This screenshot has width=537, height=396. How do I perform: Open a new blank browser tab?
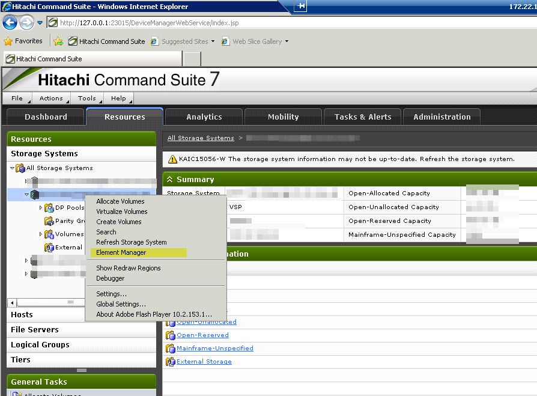click(192, 59)
